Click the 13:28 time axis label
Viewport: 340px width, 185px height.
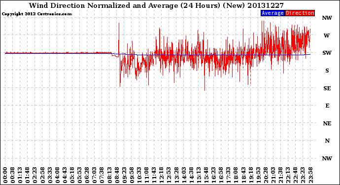tap(176, 175)
